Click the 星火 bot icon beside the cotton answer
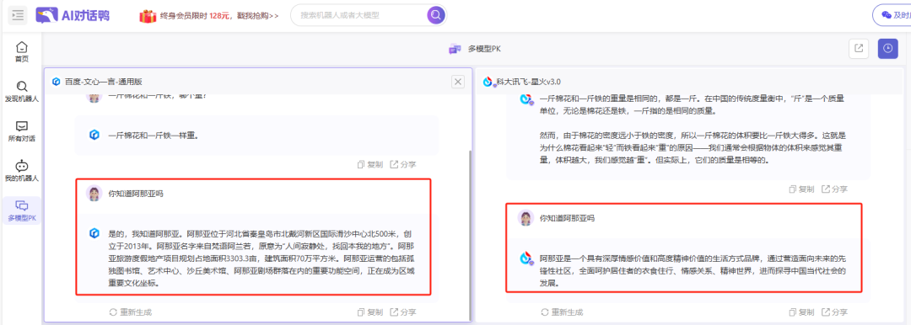This screenshot has width=911, height=325. coord(526,99)
